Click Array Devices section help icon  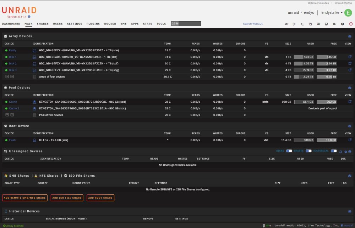(350, 36)
